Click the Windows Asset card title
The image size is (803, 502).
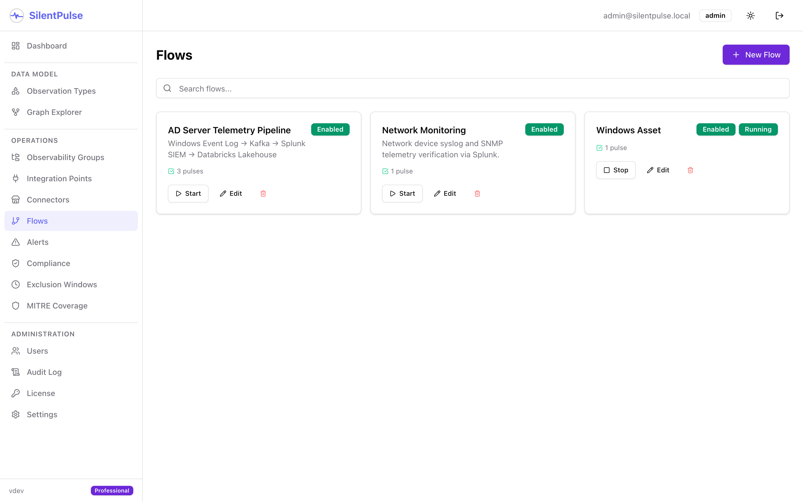tap(628, 130)
